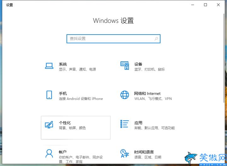Open 网络和 Internet category title

(147, 94)
